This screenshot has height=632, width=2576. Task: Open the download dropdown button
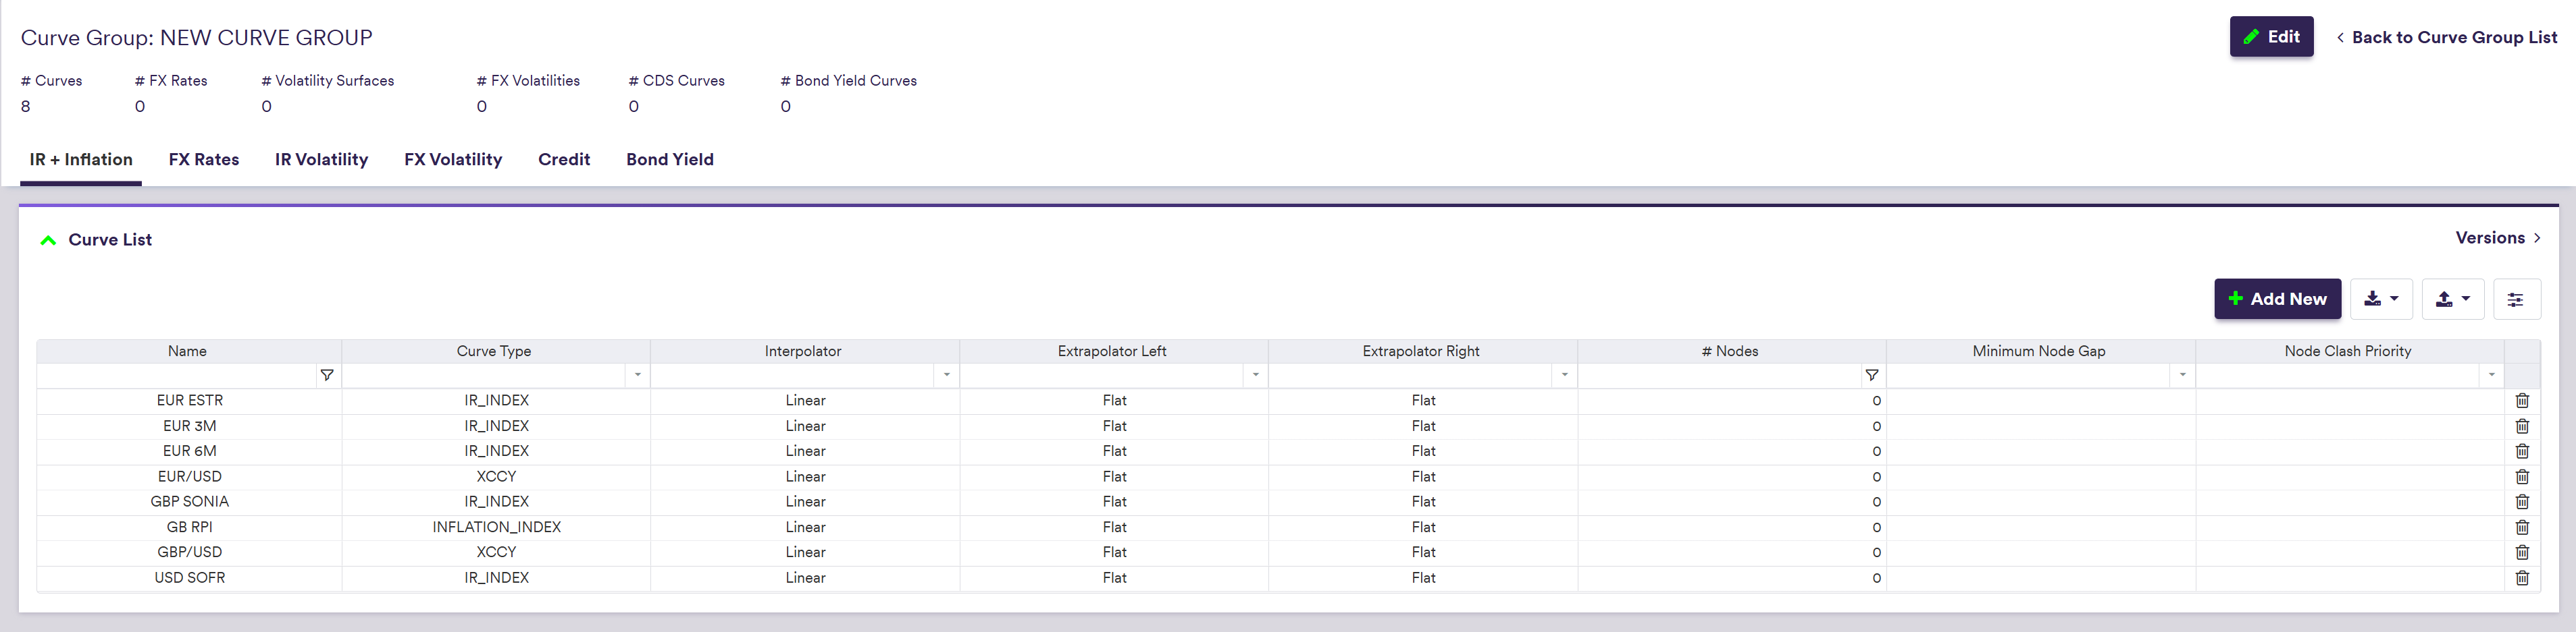pyautogui.click(x=2380, y=299)
